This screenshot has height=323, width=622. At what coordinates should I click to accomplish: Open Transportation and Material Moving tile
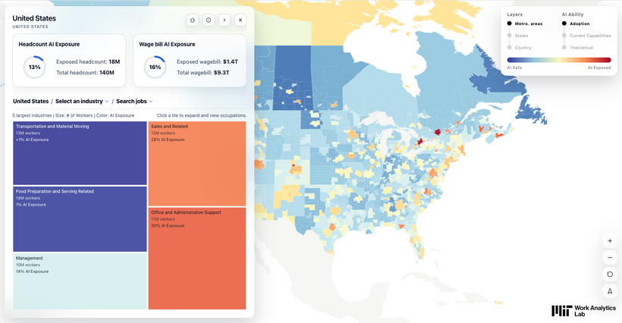pos(80,153)
